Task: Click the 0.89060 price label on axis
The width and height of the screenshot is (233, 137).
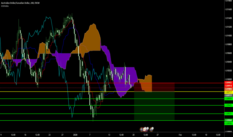Action: click(x=228, y=120)
